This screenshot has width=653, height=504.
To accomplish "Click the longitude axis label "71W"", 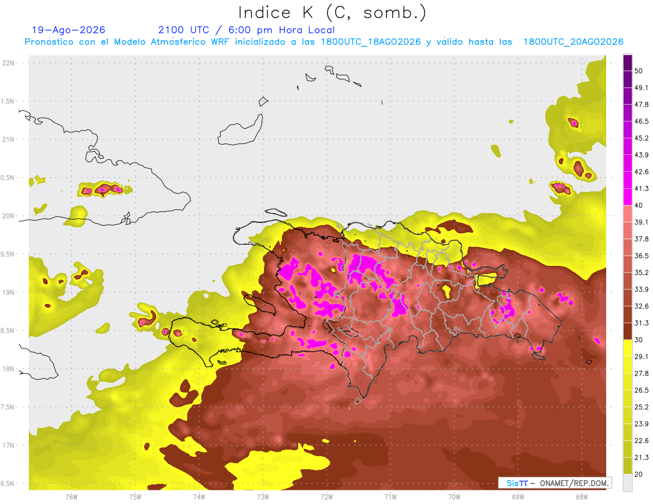I will tap(390, 497).
